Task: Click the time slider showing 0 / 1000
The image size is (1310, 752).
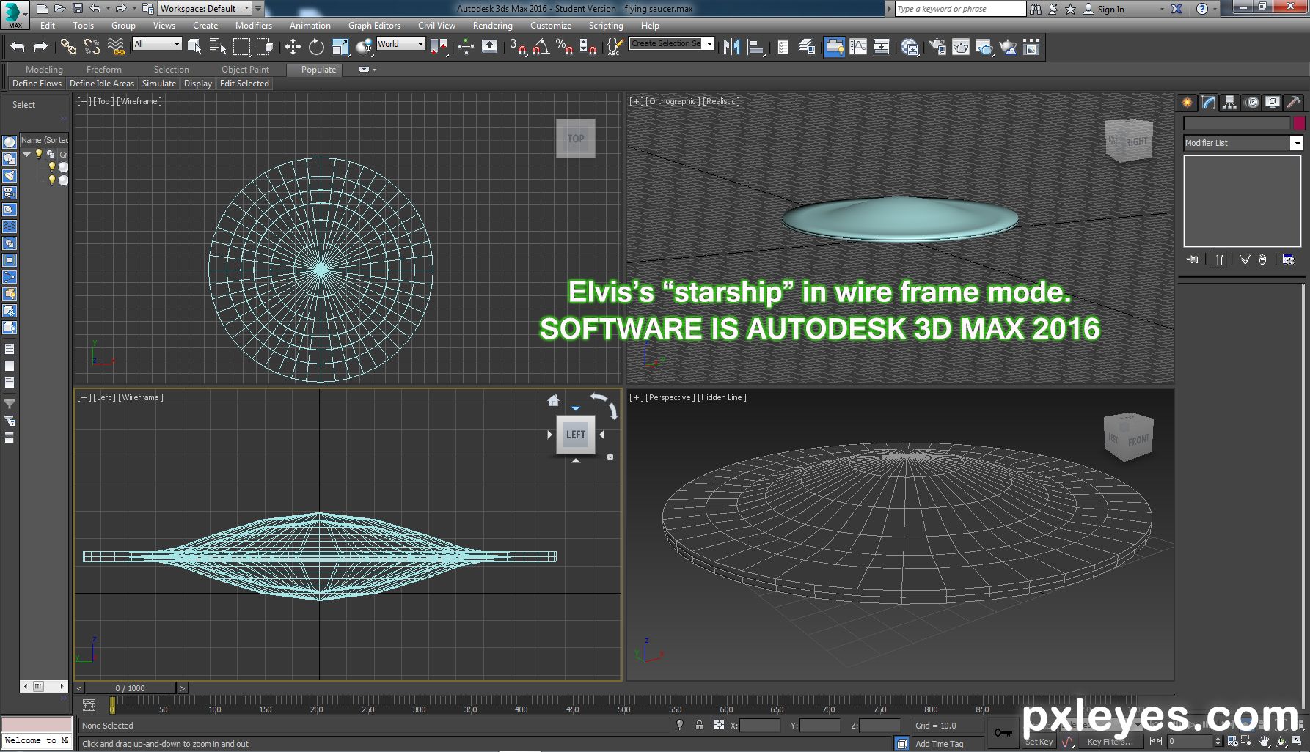Action: pos(131,688)
